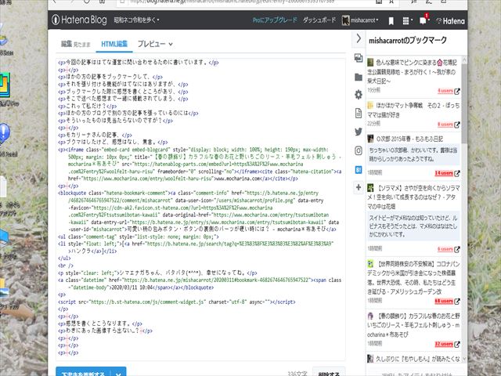
Task: Click the first HTML line 今回の記事ははてな運営に
Action: 138,63
